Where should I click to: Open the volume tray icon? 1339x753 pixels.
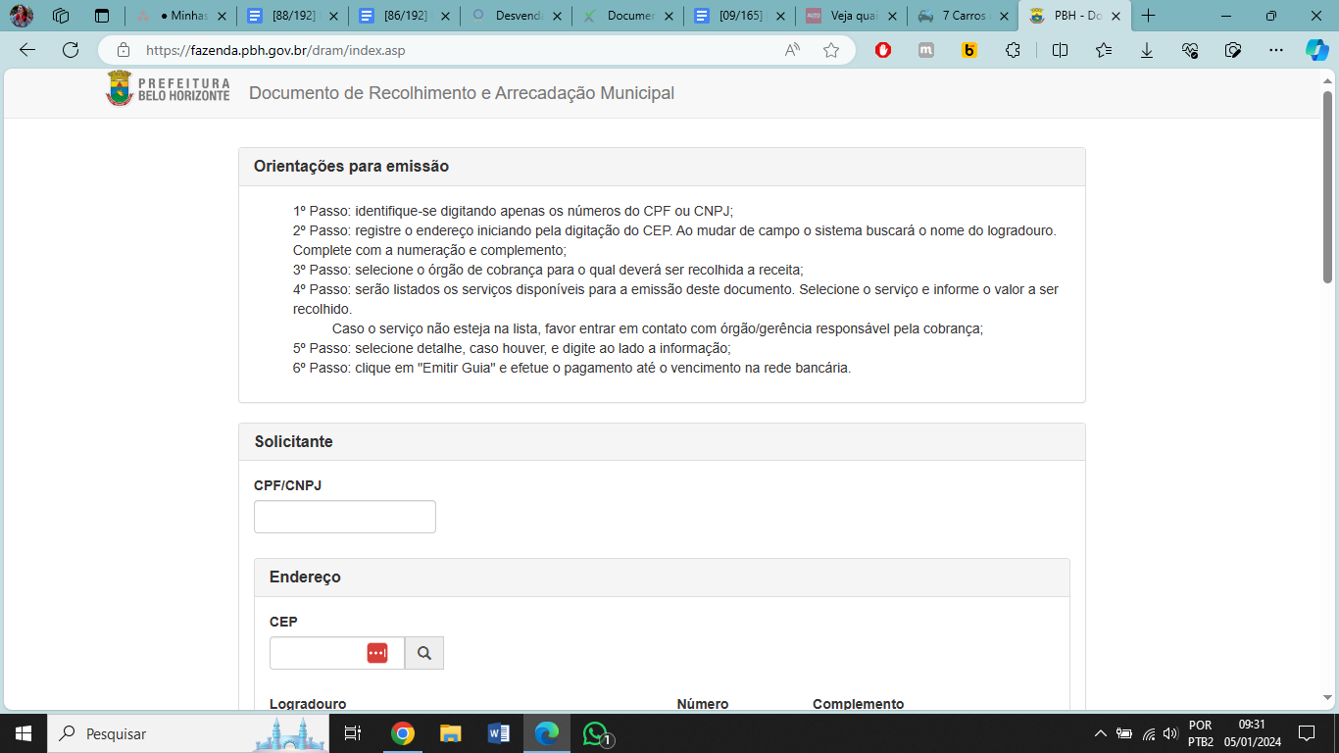1169,733
